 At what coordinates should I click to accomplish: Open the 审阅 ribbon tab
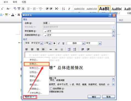(15, 2)
